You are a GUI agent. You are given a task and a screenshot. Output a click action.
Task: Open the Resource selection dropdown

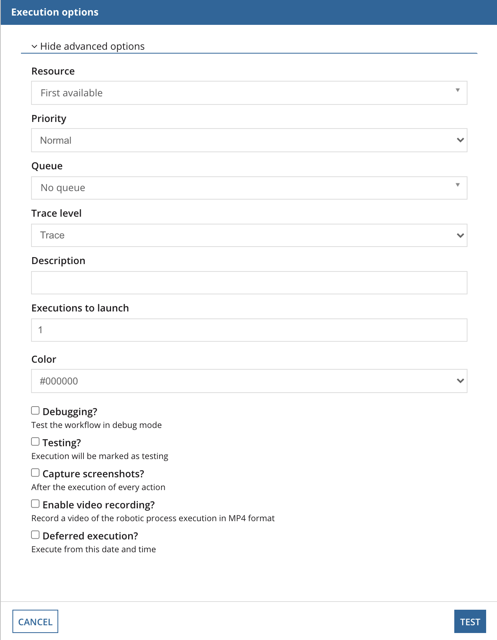point(248,93)
